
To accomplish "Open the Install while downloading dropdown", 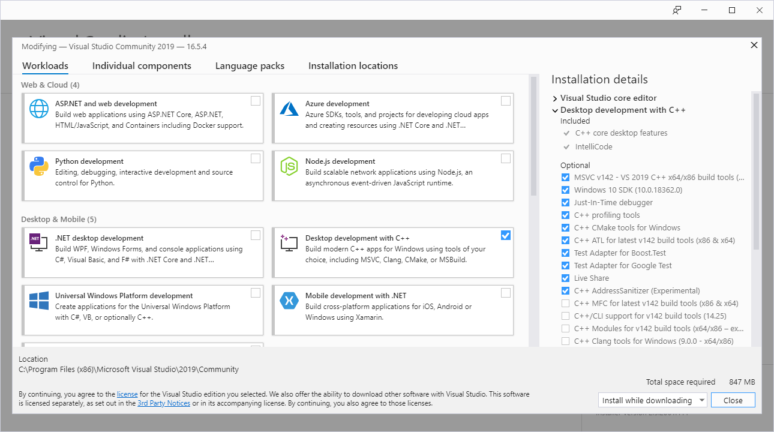I will tap(701, 400).
